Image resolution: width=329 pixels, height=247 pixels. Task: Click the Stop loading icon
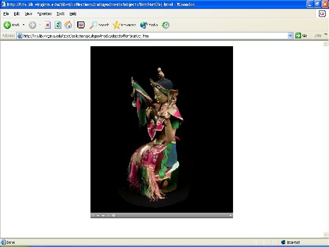coord(48,25)
